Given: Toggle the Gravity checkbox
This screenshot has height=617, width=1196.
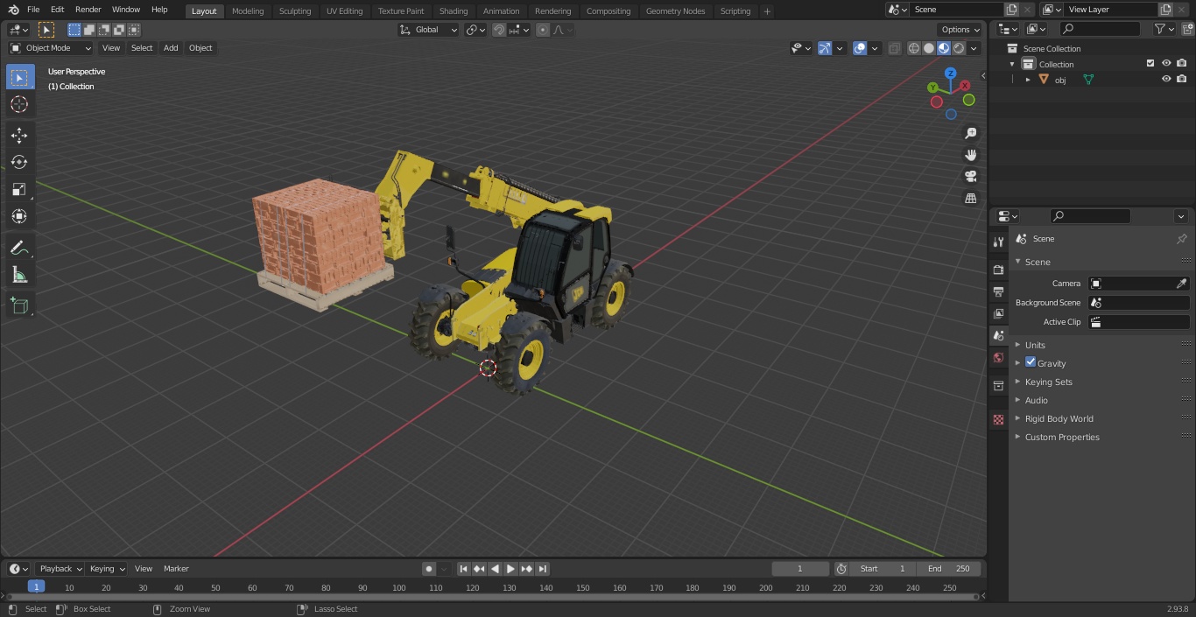Looking at the screenshot, I should [1031, 362].
